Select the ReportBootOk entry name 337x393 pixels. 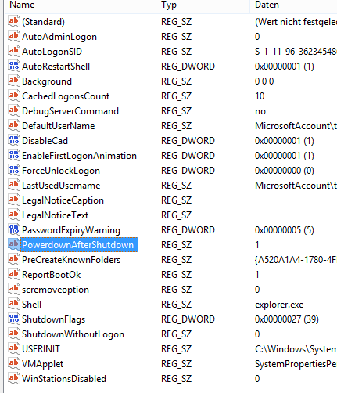click(x=52, y=275)
